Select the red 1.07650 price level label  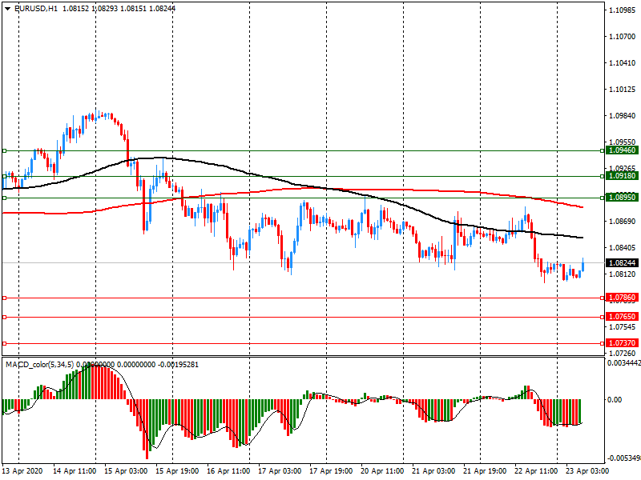(x=622, y=317)
